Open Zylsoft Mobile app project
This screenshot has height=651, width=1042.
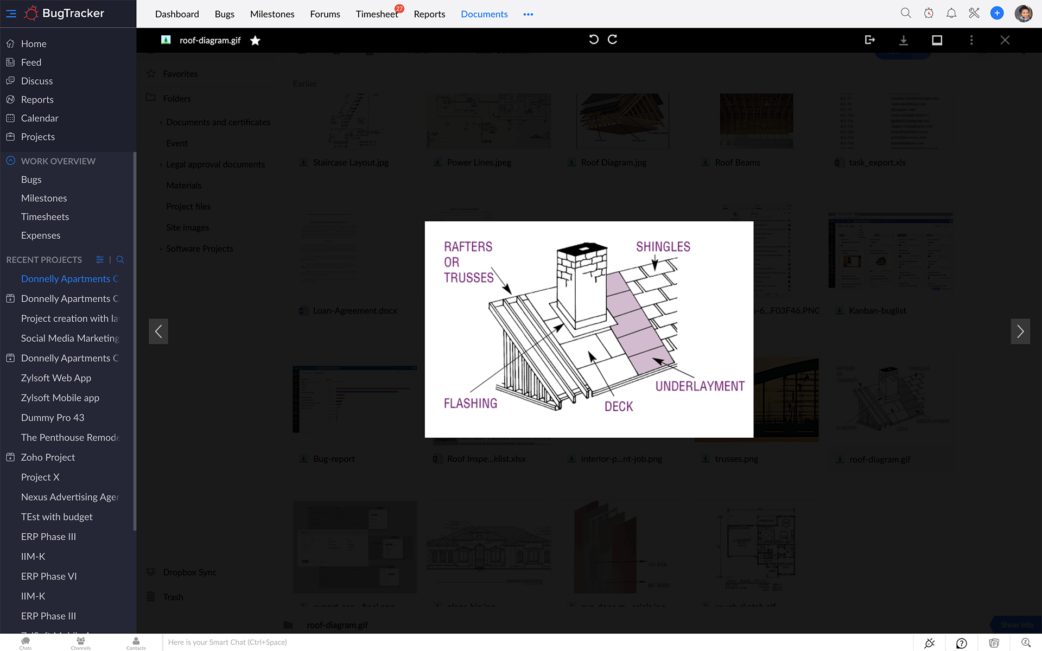[60, 398]
